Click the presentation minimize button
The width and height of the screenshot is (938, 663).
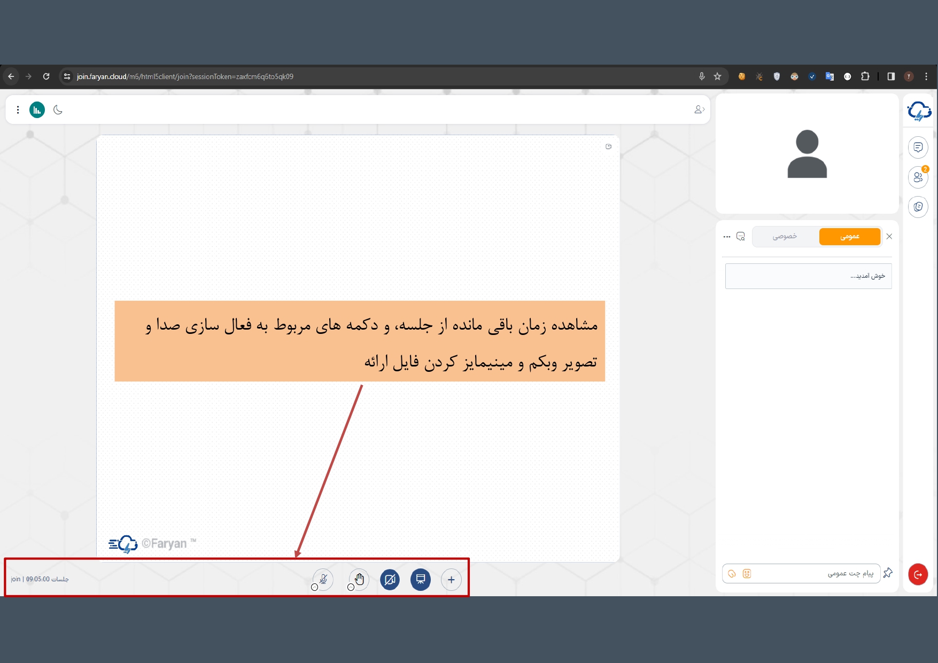(x=421, y=580)
